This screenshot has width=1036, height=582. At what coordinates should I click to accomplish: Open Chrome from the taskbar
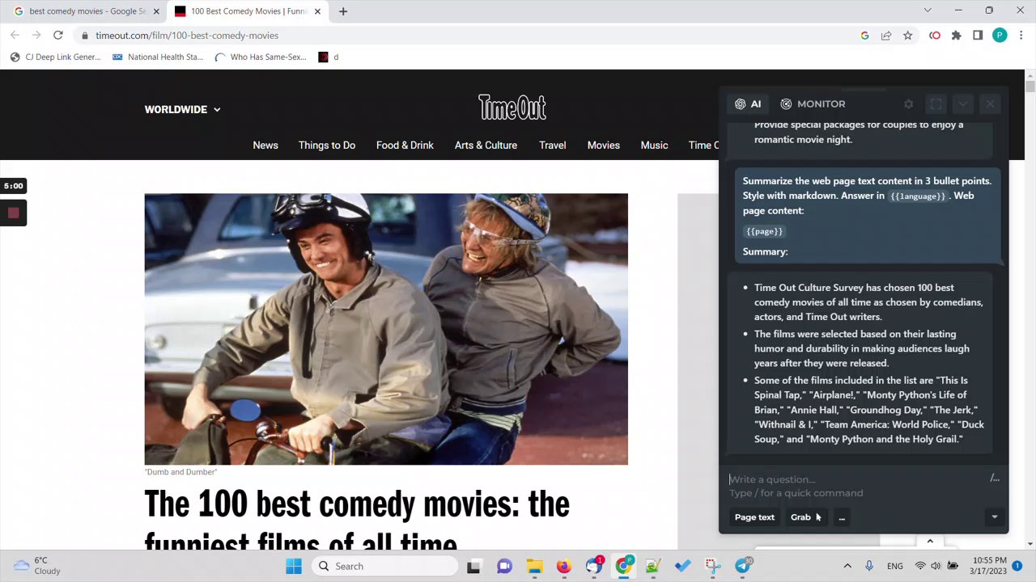coord(623,567)
